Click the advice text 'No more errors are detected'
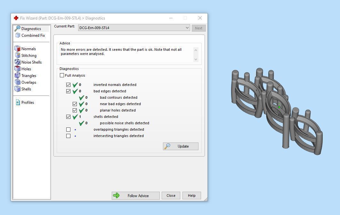 tap(84, 50)
